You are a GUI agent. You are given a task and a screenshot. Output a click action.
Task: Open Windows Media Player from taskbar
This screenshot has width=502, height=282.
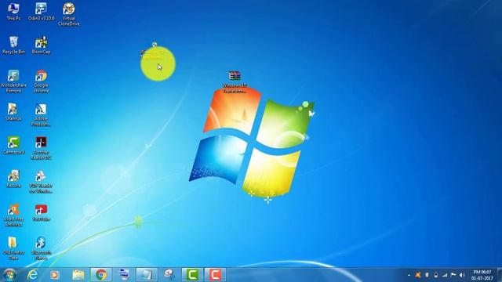click(55, 275)
